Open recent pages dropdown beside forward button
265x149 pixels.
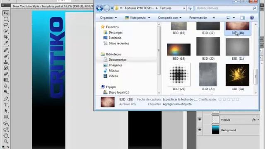point(112,8)
